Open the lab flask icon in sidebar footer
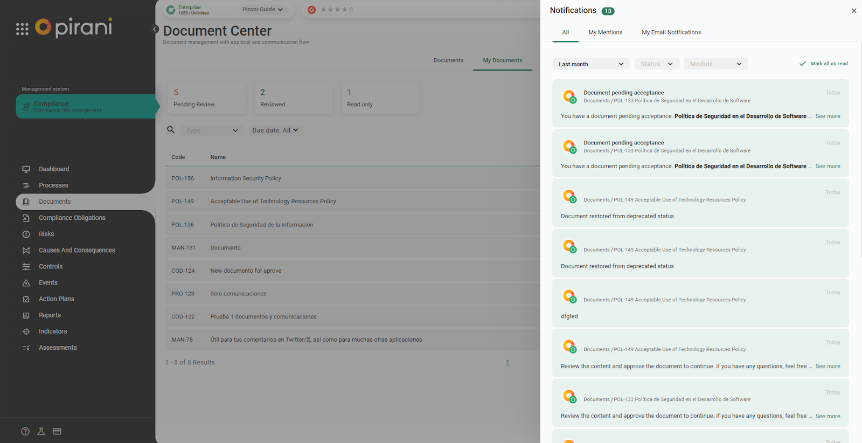This screenshot has height=443, width=862. coord(41,431)
